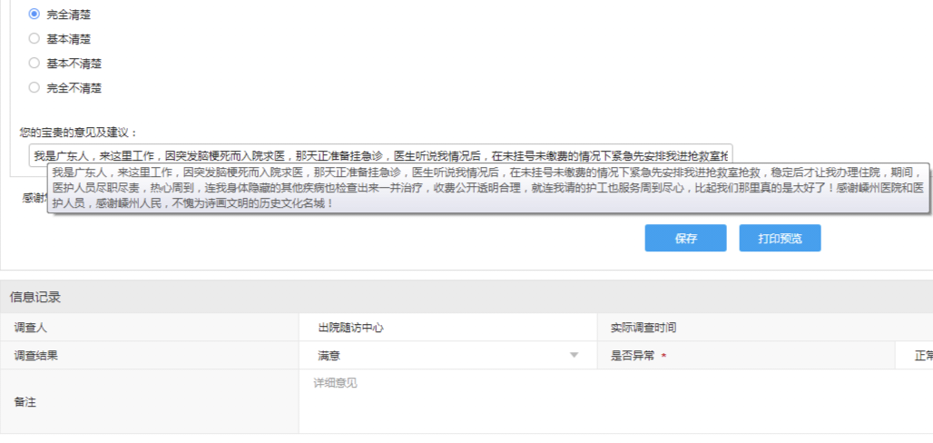The width and height of the screenshot is (933, 443).
Task: Select the 完全不清楚 radio button
Action: click(34, 88)
